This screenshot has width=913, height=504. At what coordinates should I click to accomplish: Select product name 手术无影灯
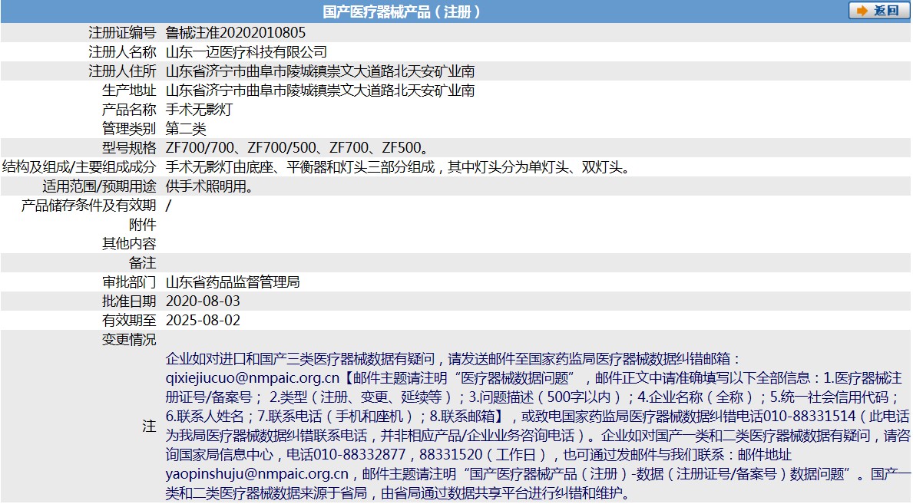pyautogui.click(x=199, y=110)
